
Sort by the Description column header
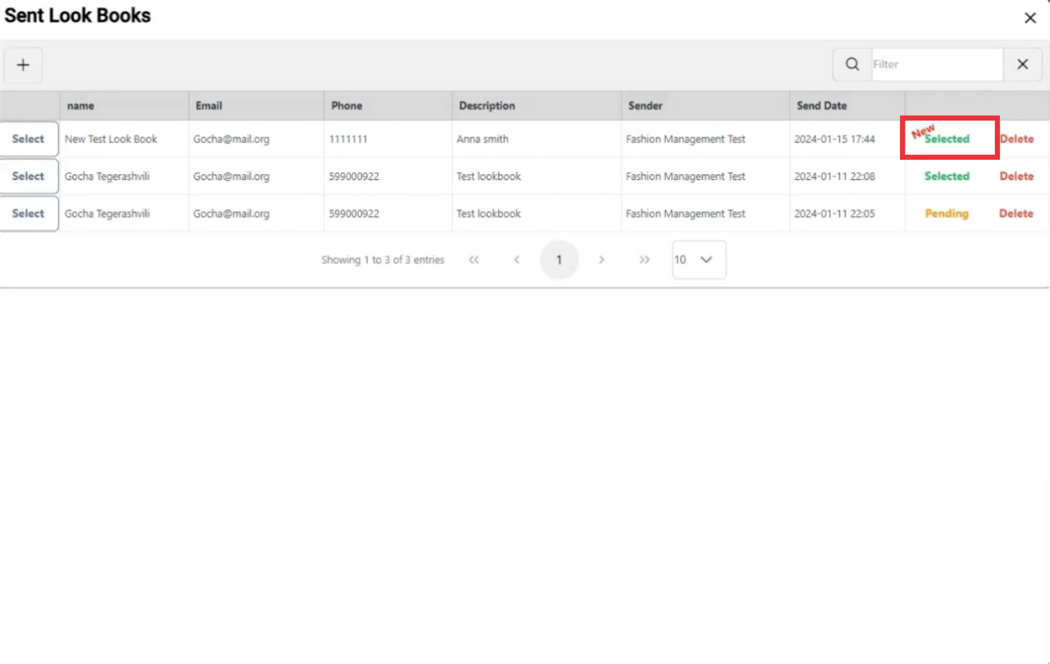(536, 106)
